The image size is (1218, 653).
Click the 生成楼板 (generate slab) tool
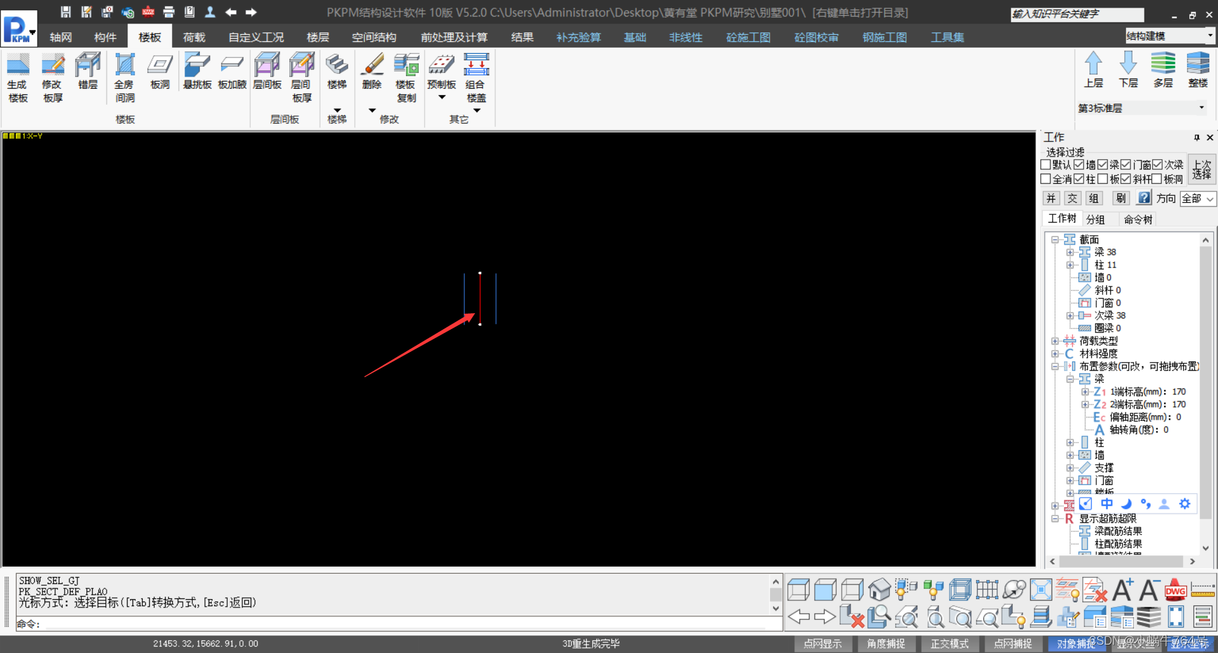[18, 77]
